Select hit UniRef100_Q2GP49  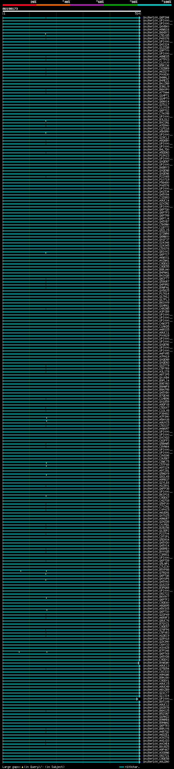click(156, 615)
